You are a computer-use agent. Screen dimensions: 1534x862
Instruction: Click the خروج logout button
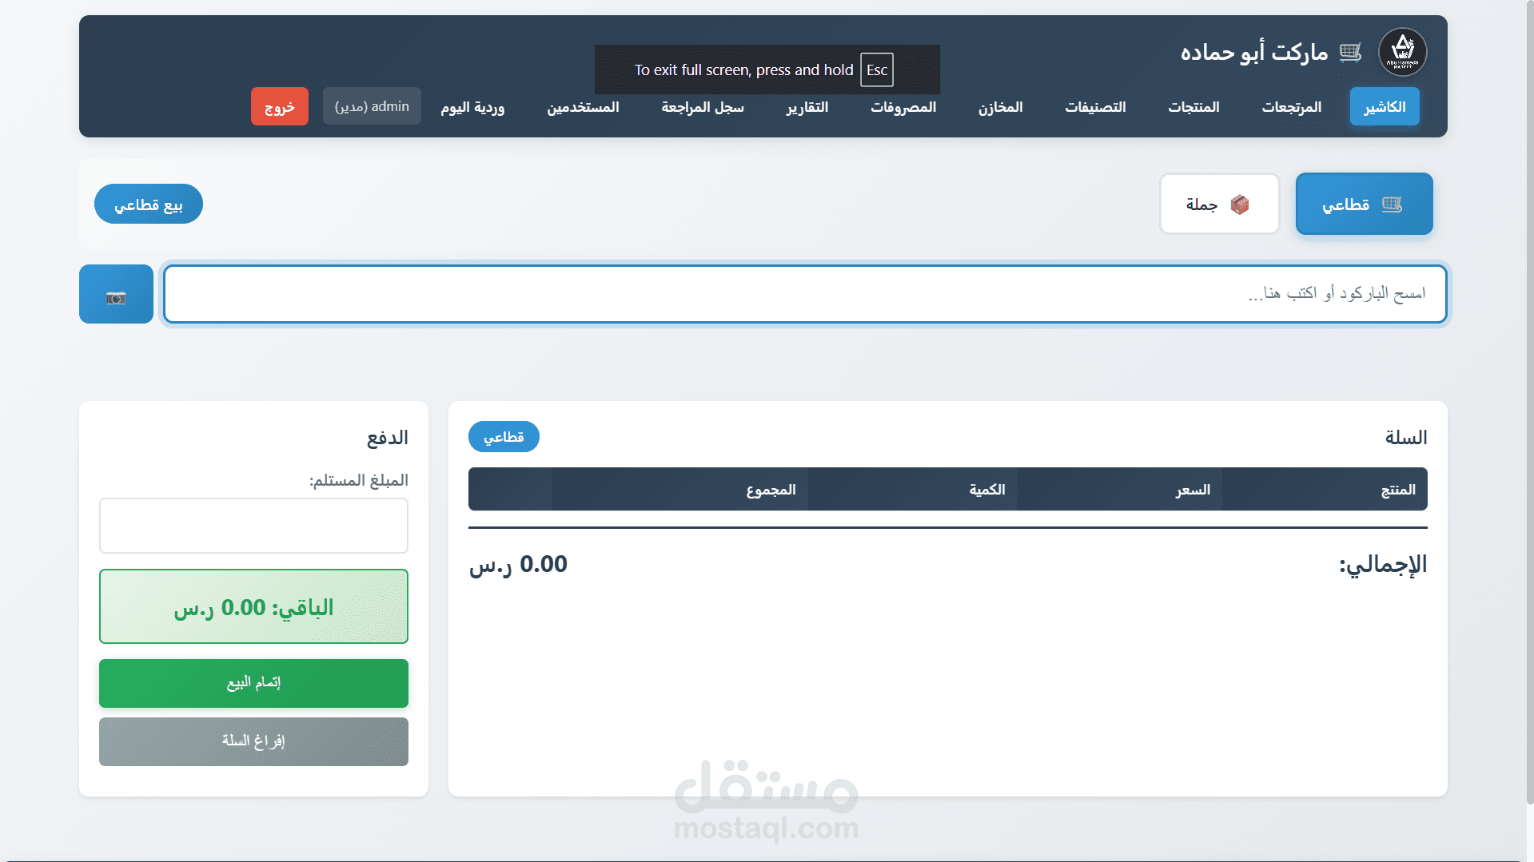point(279,105)
